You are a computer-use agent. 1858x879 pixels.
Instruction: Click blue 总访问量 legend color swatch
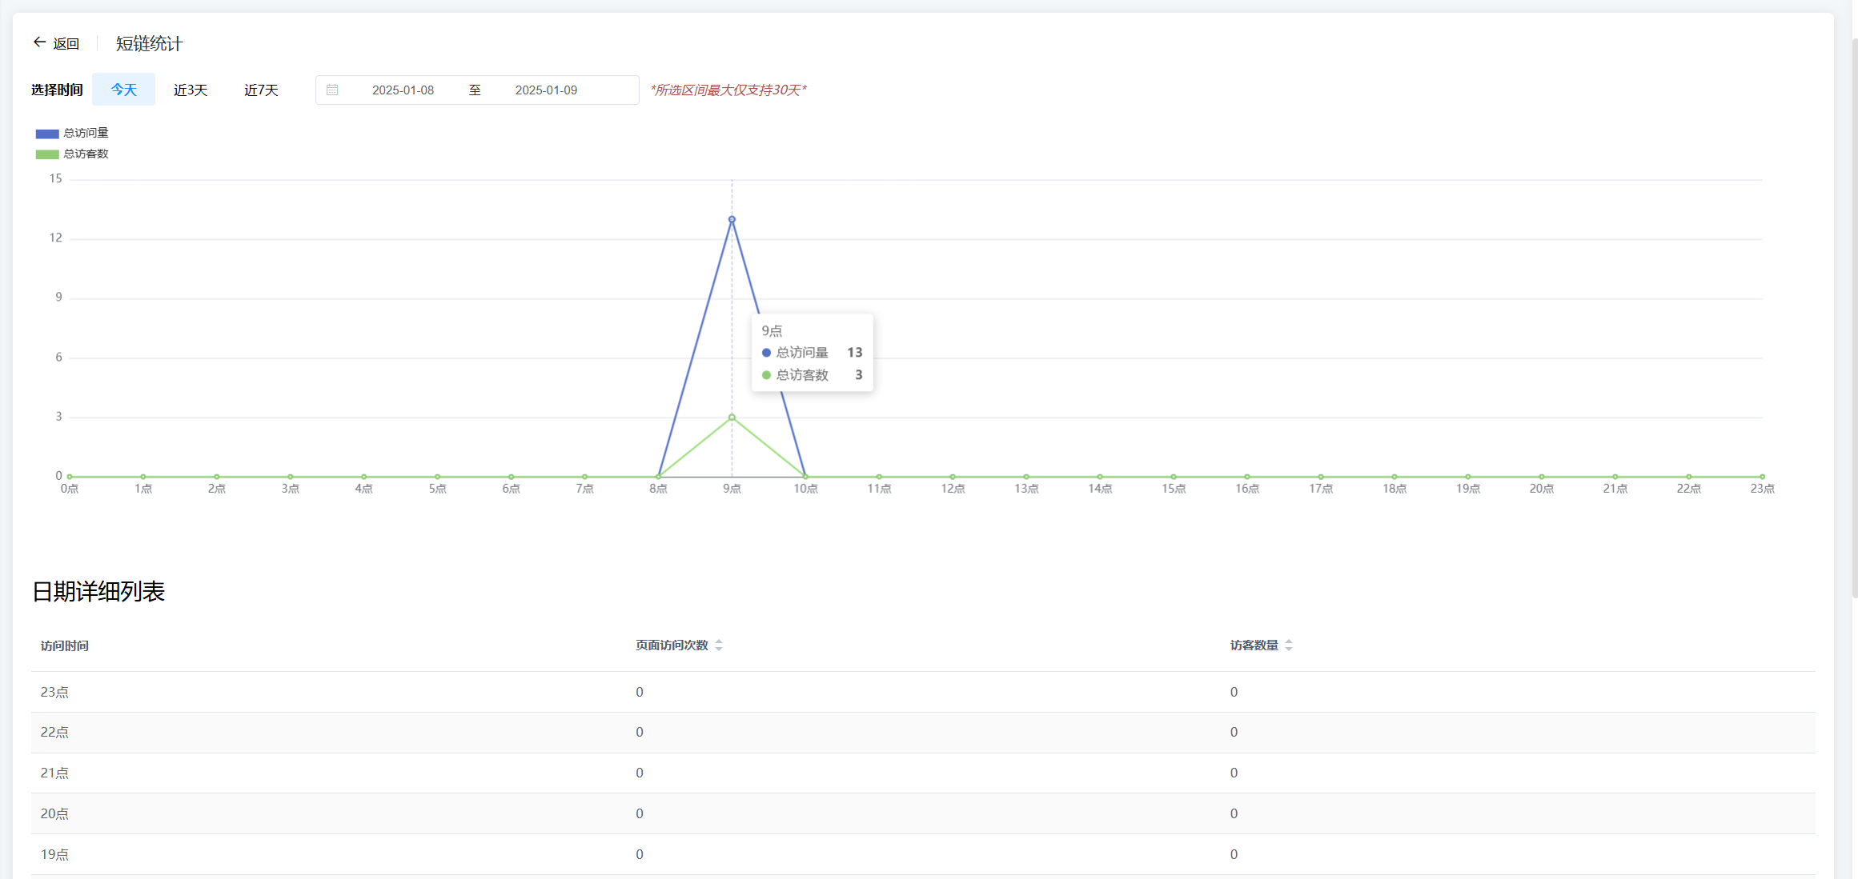pos(47,134)
